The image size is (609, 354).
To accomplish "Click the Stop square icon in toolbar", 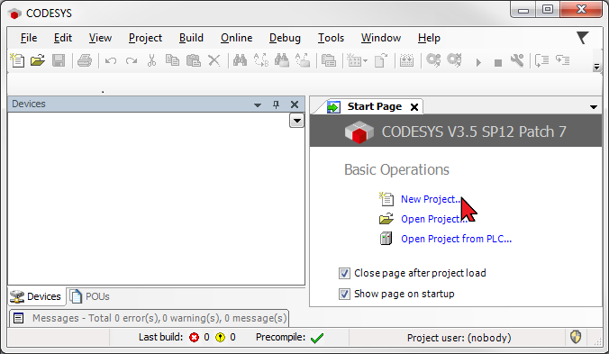I will tap(498, 62).
